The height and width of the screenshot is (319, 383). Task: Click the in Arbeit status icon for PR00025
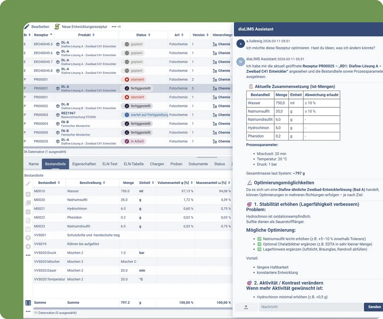click(x=127, y=141)
